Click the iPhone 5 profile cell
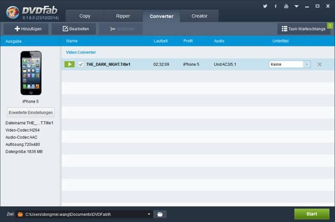Image resolution: width=335 pixels, height=222 pixels. point(191,64)
